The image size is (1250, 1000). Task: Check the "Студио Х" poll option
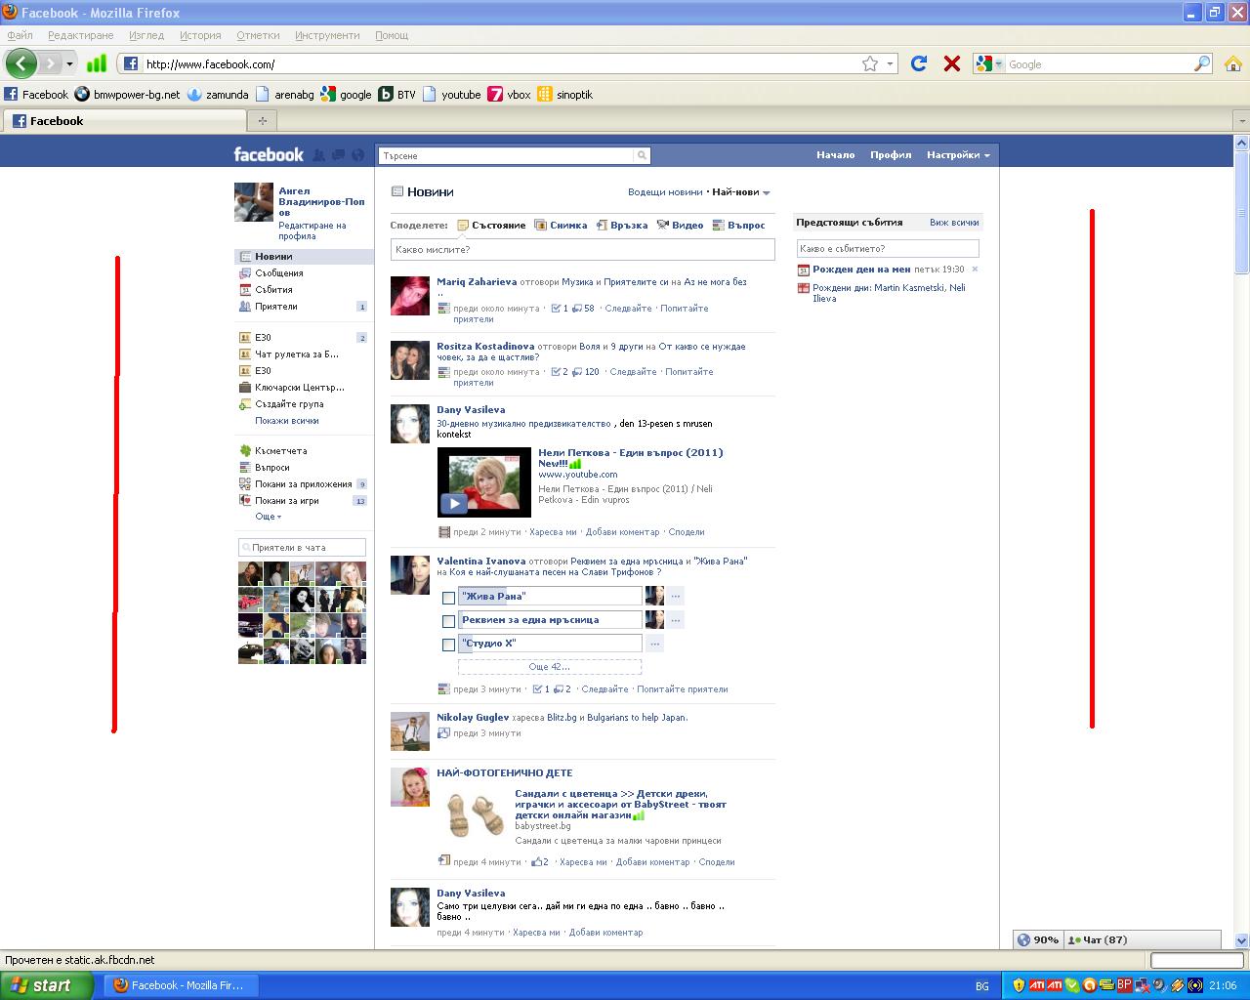click(448, 645)
